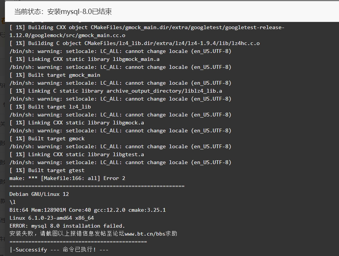Select the 'Building C object' lz4hc.c.o line
The width and height of the screenshot is (339, 256).
pyautogui.click(x=135, y=43)
